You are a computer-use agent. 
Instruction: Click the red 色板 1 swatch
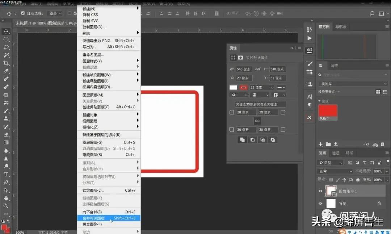point(328,110)
